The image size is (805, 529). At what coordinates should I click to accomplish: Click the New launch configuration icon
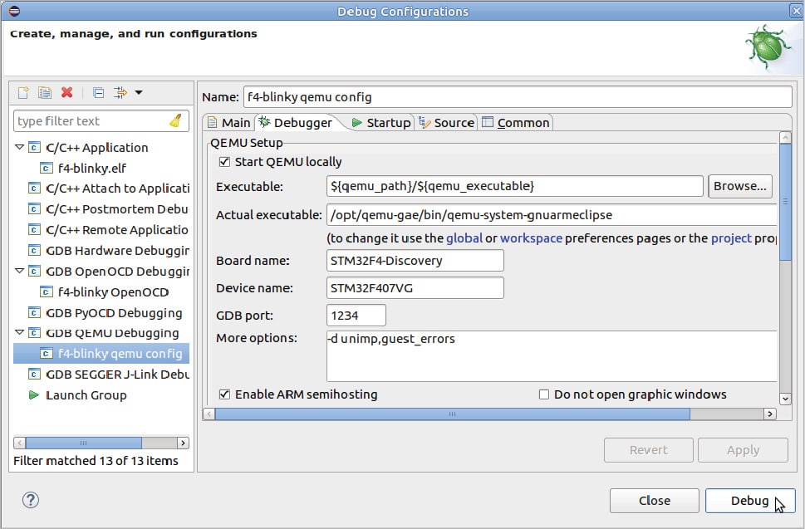pos(23,92)
